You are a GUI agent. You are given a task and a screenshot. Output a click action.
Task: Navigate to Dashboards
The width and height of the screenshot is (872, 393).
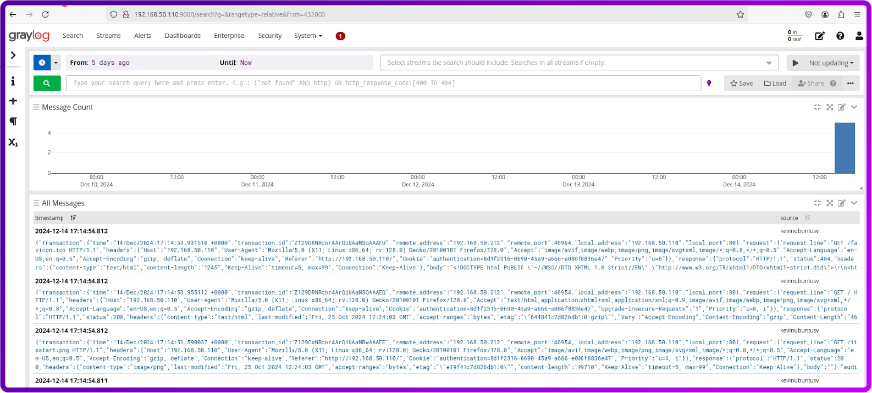tap(183, 36)
